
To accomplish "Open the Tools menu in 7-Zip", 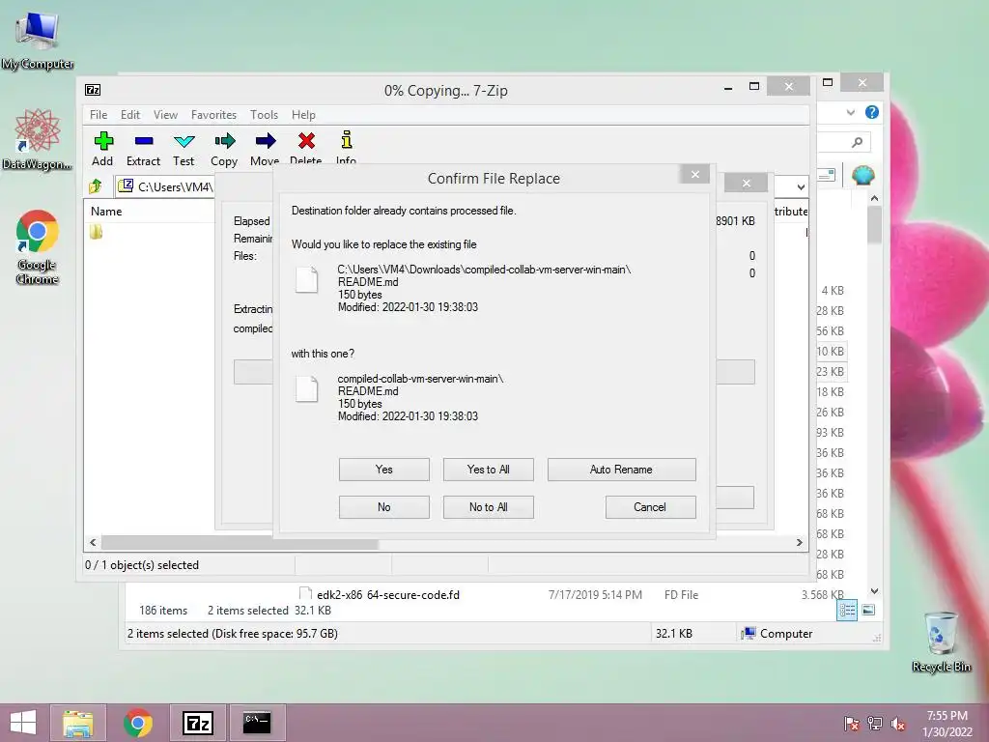I will click(264, 115).
